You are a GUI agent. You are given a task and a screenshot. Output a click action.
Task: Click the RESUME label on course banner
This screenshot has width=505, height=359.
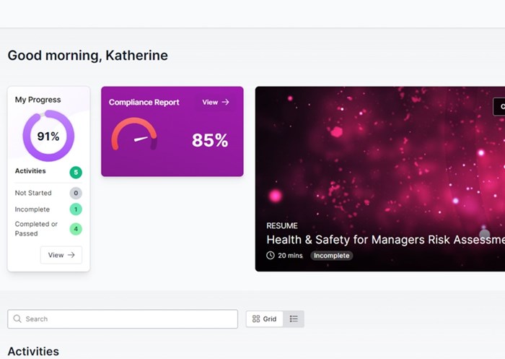(282, 226)
